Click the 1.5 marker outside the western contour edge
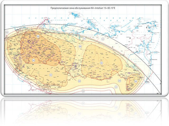Viewport: 169px width, 126px height. [x=7, y=32]
